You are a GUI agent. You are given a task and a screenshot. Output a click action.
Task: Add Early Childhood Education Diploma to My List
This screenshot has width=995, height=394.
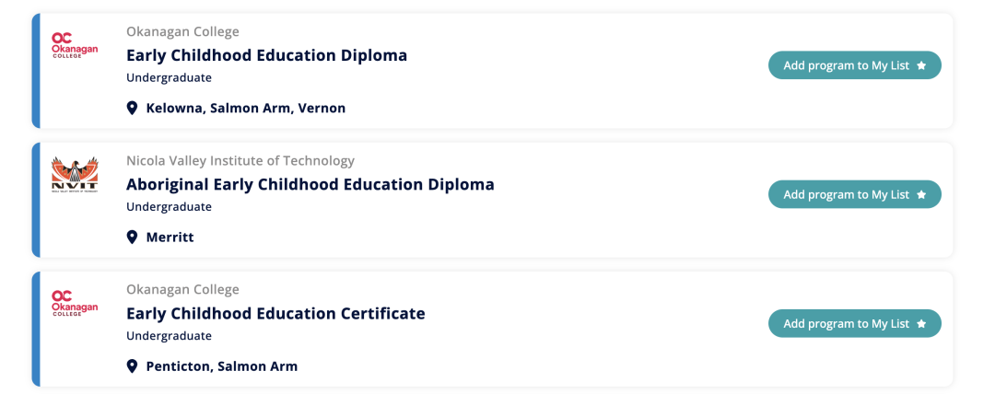click(x=855, y=65)
